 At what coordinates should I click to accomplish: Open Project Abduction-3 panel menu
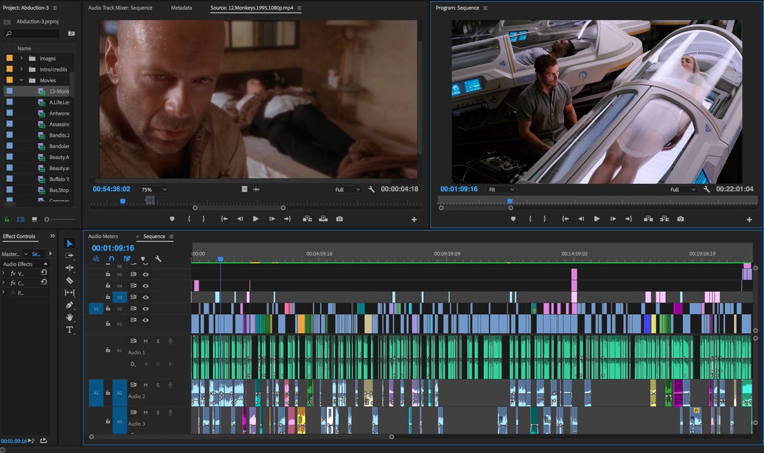pyautogui.click(x=55, y=8)
